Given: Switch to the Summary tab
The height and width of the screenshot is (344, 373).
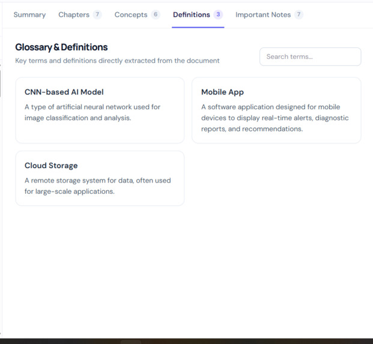Looking at the screenshot, I should coord(29,15).
